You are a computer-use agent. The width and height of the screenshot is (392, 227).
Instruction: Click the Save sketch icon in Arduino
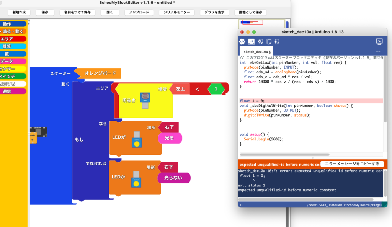click(x=277, y=42)
